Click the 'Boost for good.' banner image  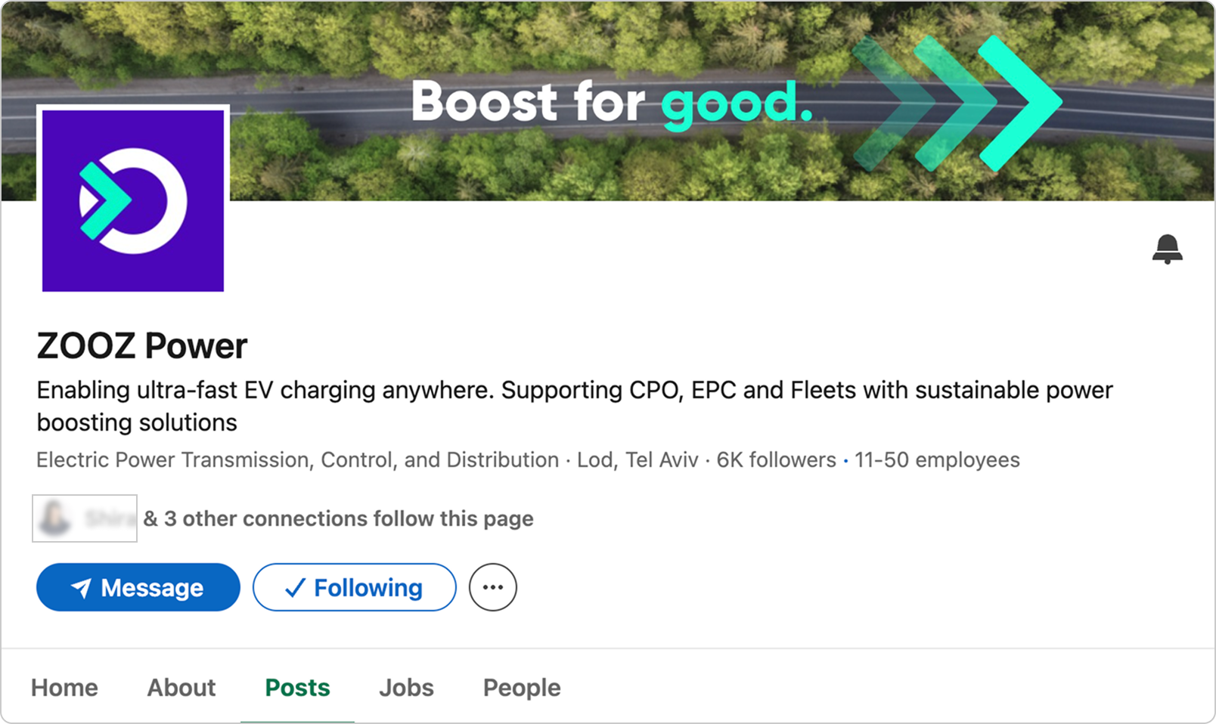(x=611, y=102)
